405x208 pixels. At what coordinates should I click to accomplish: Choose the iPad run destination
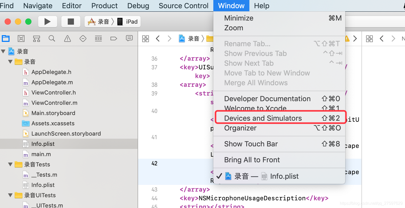pos(128,22)
